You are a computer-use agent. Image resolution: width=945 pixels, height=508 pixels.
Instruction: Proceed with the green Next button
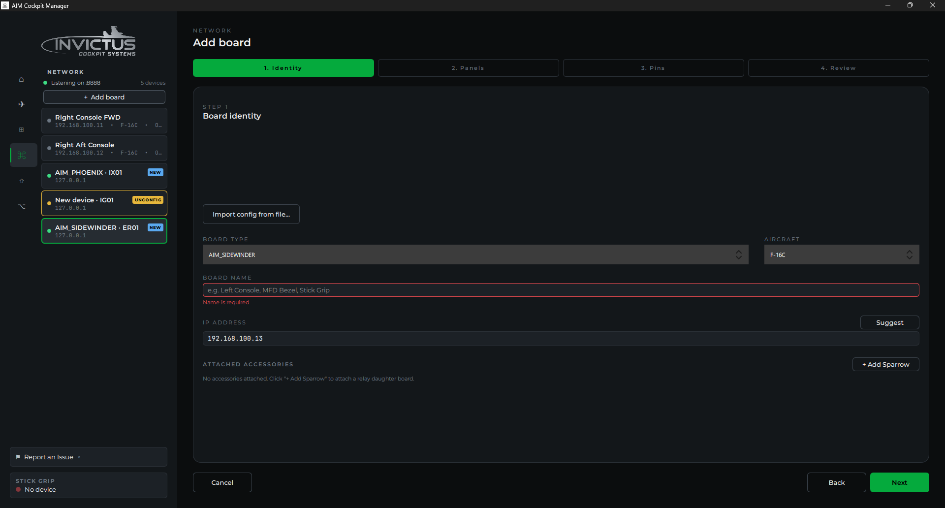tap(899, 482)
